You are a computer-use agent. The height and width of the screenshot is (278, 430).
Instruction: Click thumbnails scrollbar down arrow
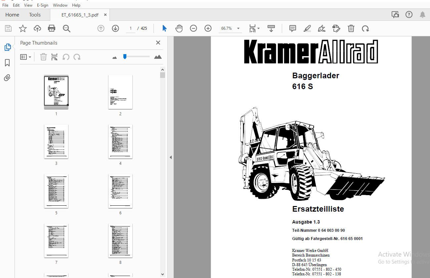point(162,274)
